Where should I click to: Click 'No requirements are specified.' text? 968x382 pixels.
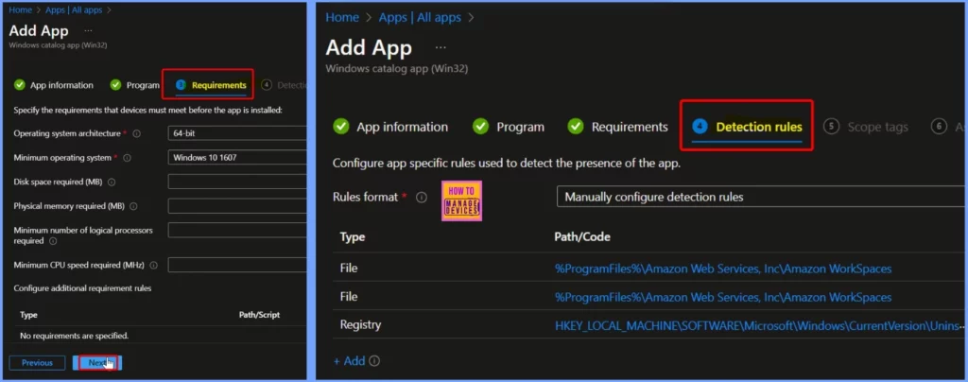[x=74, y=336]
